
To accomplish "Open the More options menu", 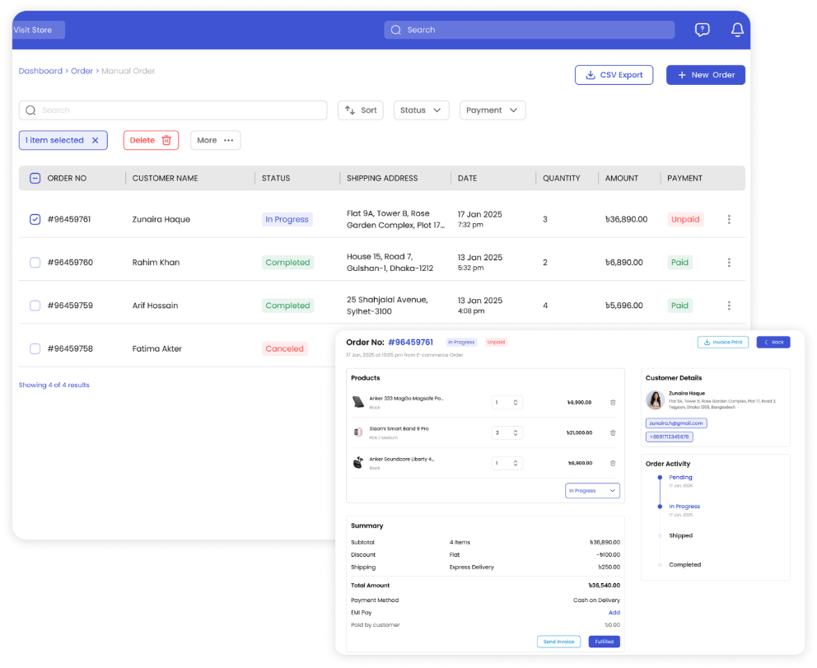I will (x=215, y=140).
